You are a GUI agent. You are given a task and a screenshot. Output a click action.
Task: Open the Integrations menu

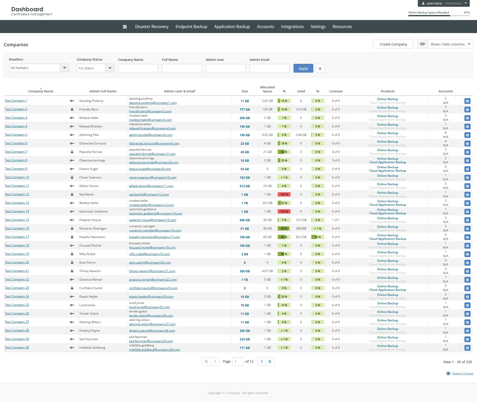tap(292, 27)
